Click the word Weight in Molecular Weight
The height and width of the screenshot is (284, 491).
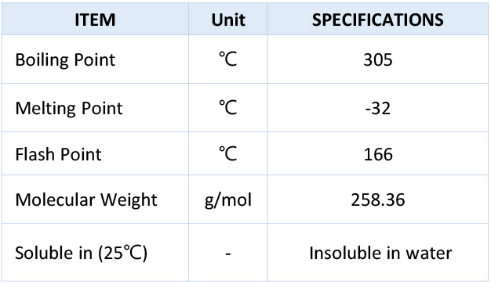tap(129, 200)
